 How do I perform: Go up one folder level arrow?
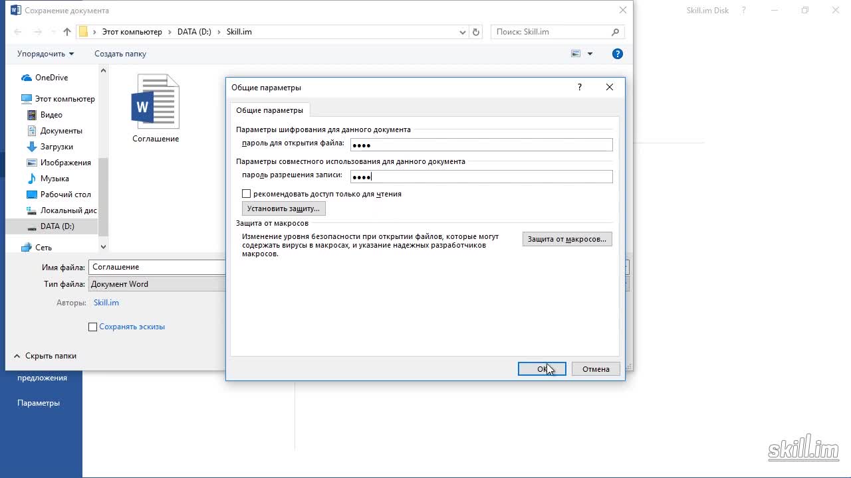pyautogui.click(x=67, y=32)
